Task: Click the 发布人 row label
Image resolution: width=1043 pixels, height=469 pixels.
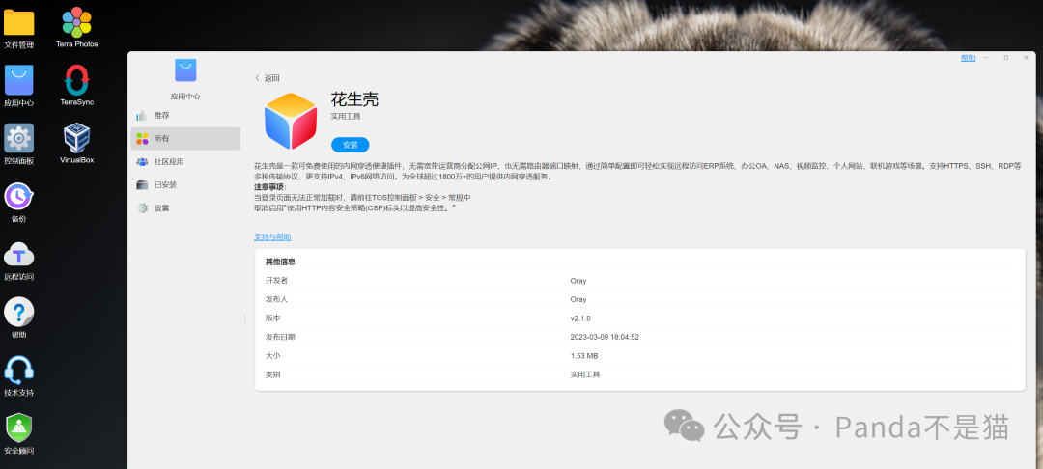Action: click(x=277, y=299)
